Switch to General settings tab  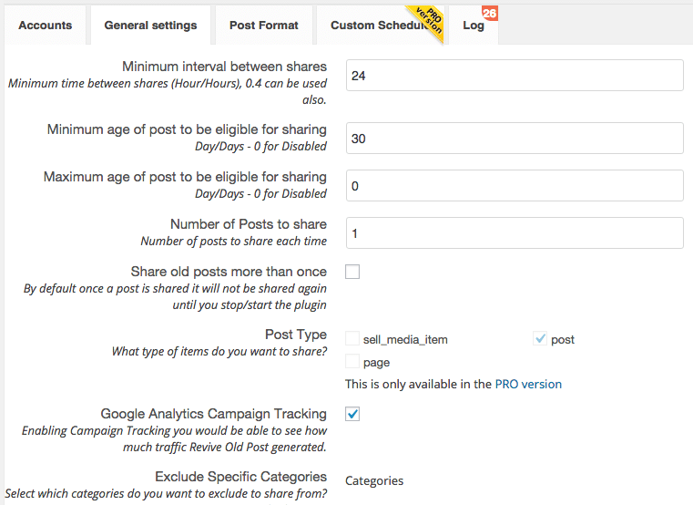[x=150, y=26]
